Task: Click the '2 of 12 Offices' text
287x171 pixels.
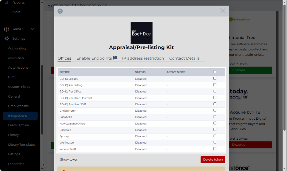Action: (239, 64)
